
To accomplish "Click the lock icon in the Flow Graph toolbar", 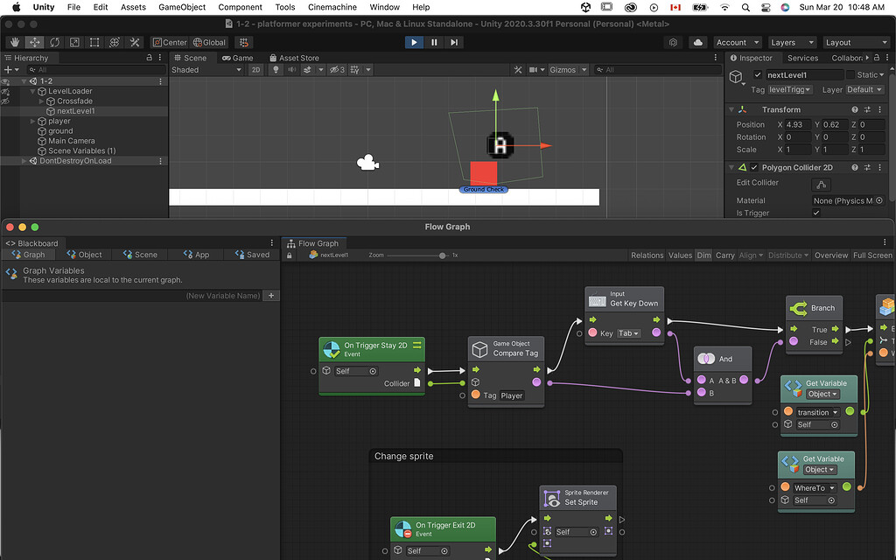I will pos(290,255).
